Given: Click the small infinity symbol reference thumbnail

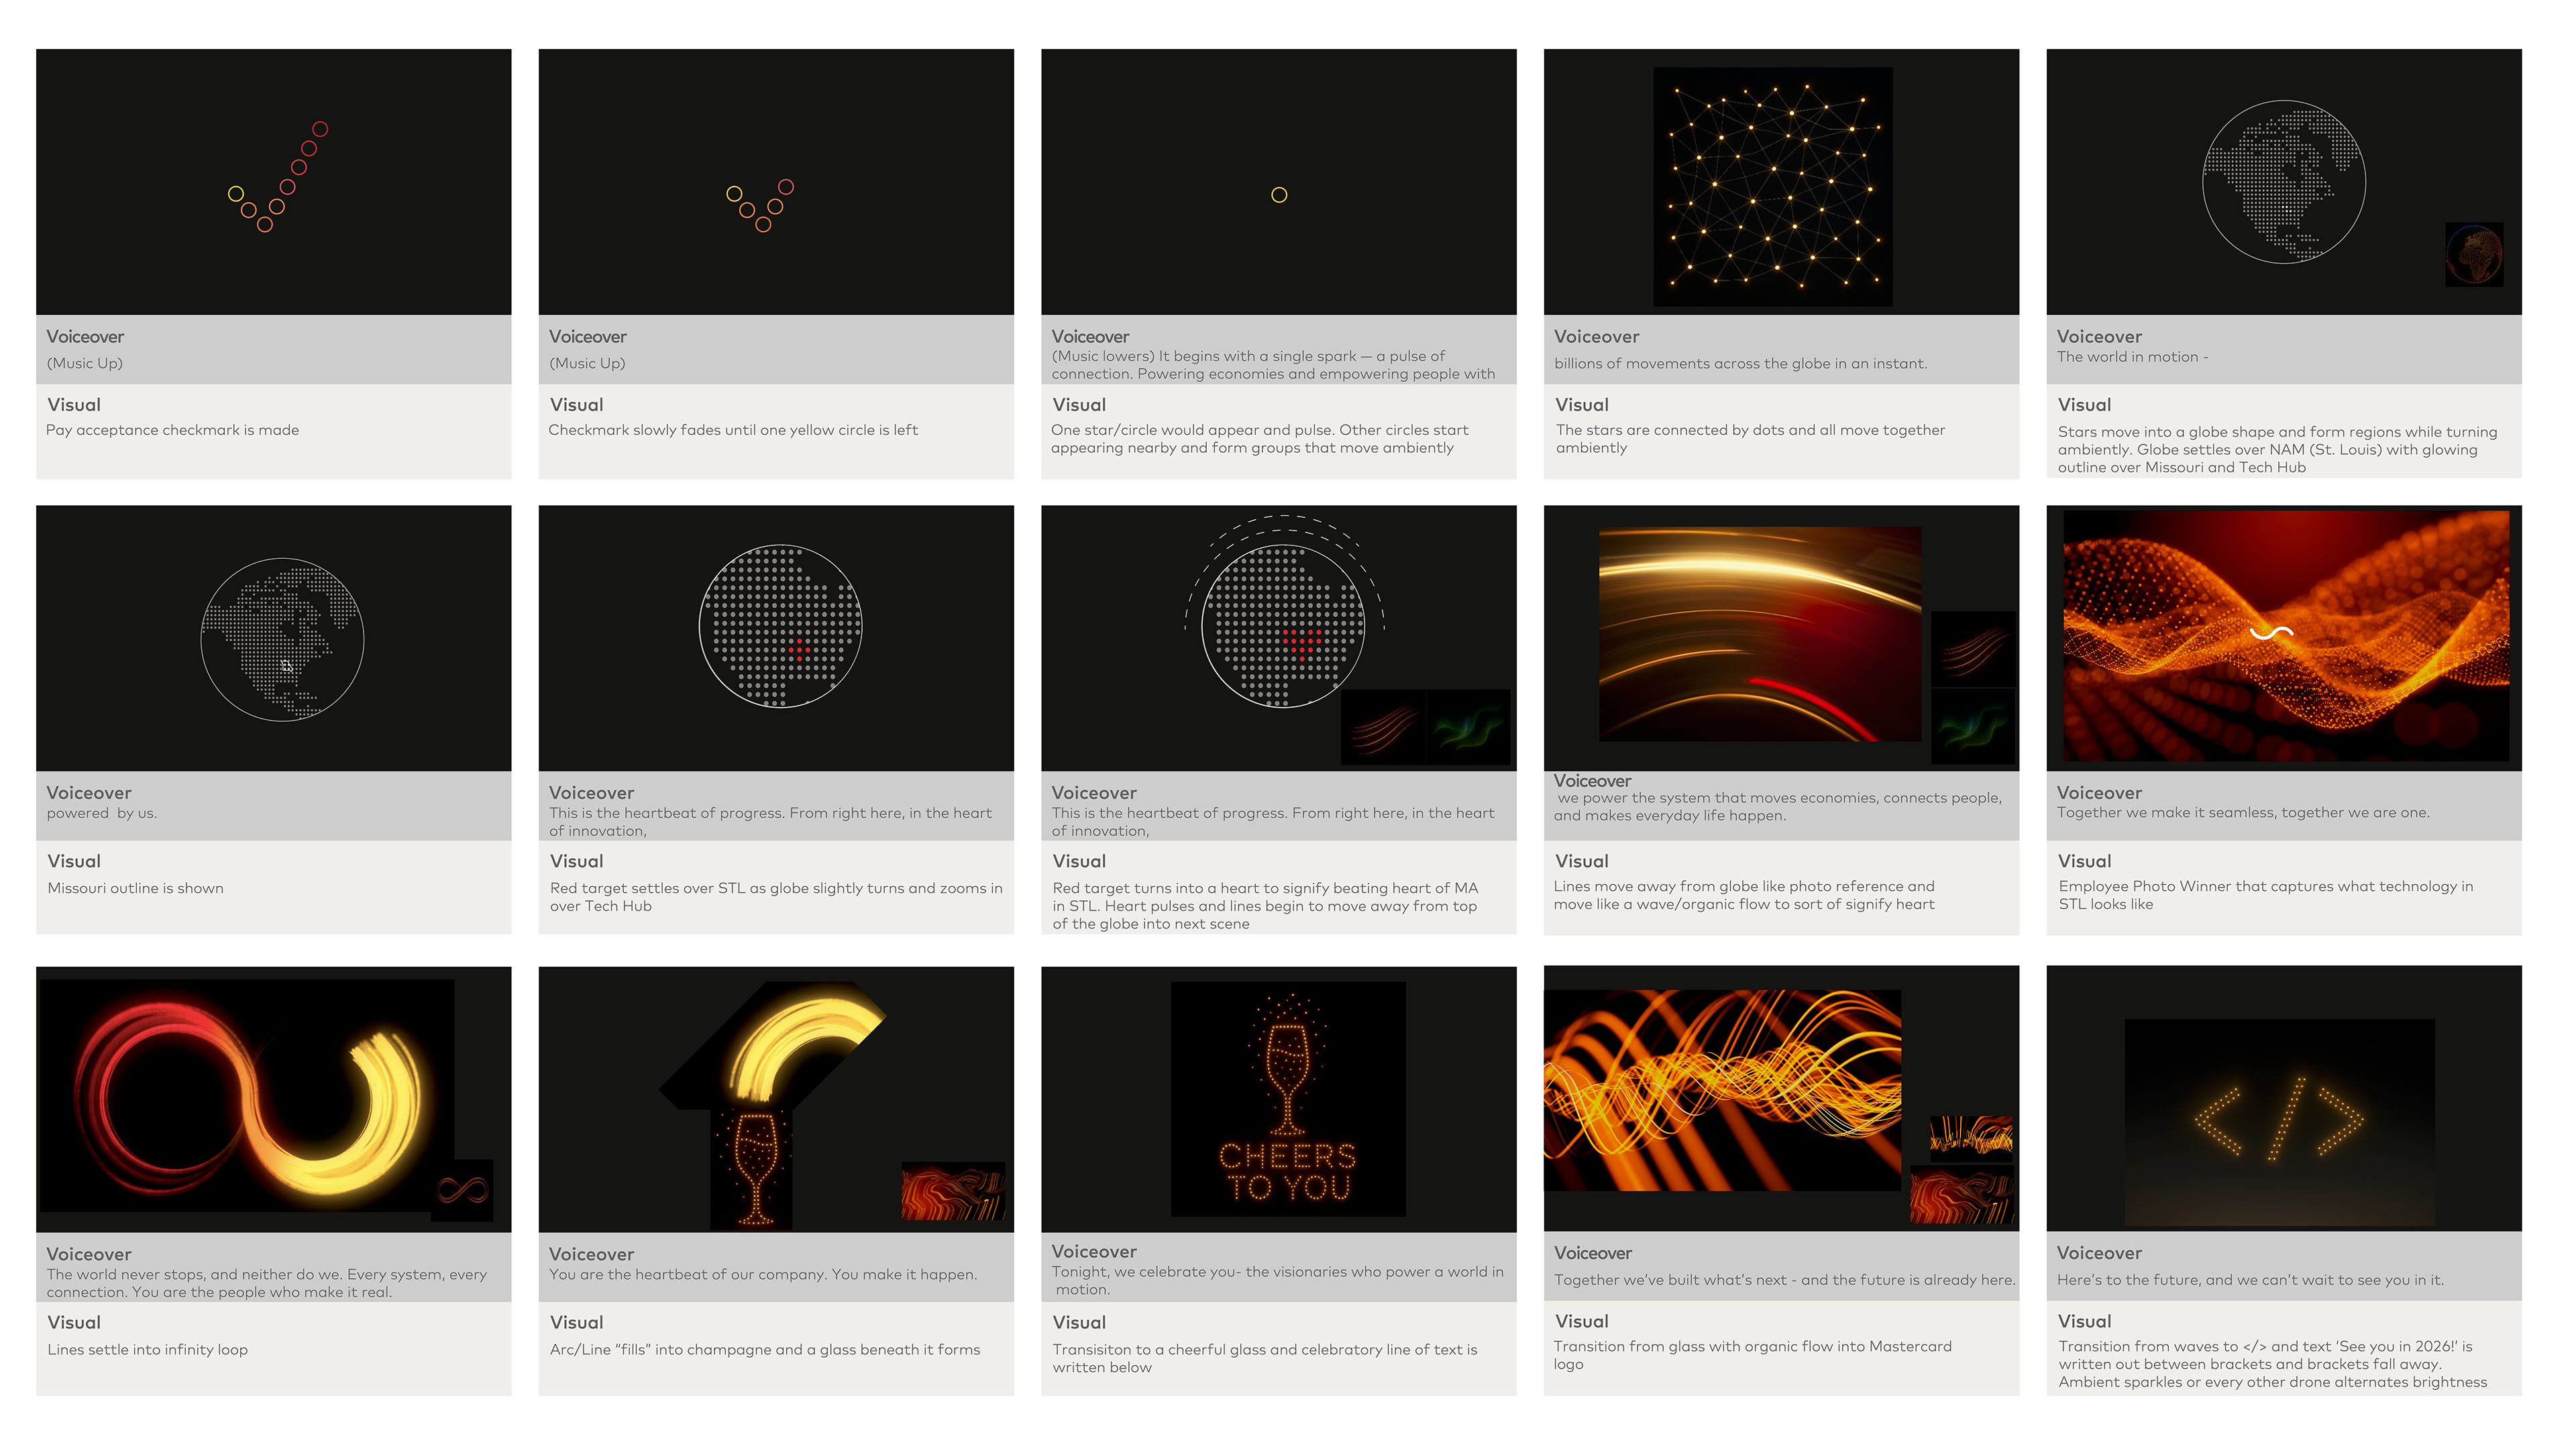Looking at the screenshot, I should (x=462, y=1189).
